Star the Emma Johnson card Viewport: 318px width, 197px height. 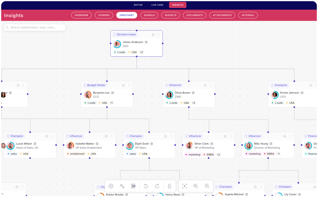click(311, 85)
